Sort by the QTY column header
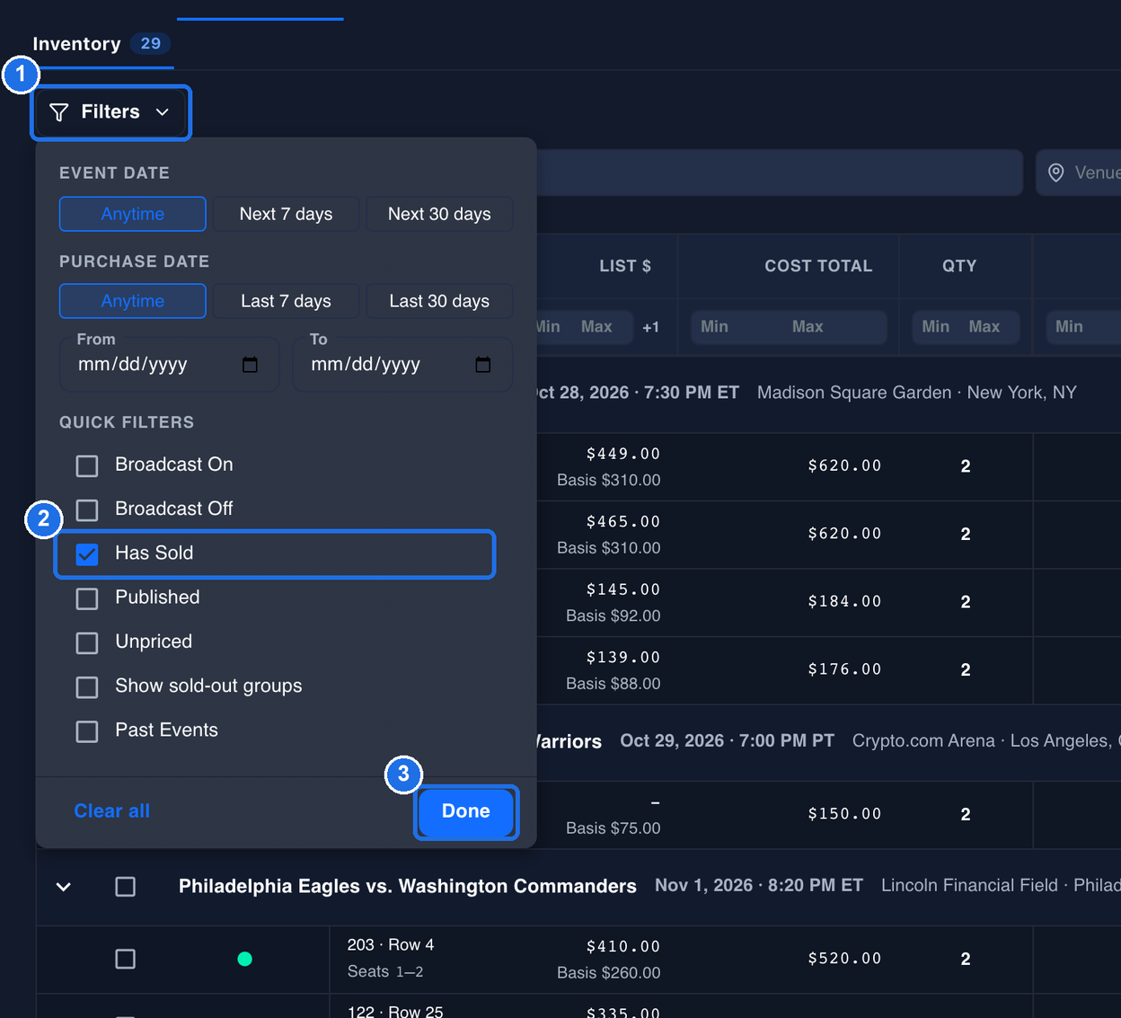 [x=959, y=266]
